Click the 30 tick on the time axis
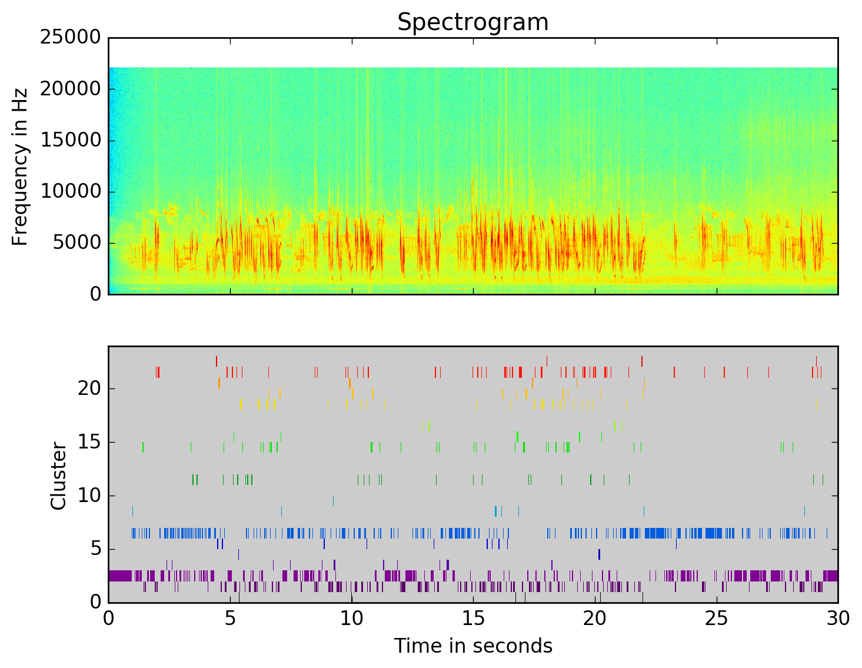Screen dimensions: 862x668 pyautogui.click(x=837, y=619)
